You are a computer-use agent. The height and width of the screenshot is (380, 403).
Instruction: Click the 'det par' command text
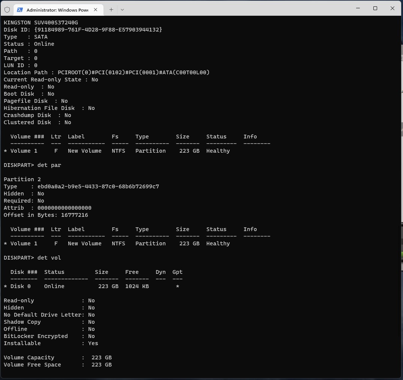[49, 165]
